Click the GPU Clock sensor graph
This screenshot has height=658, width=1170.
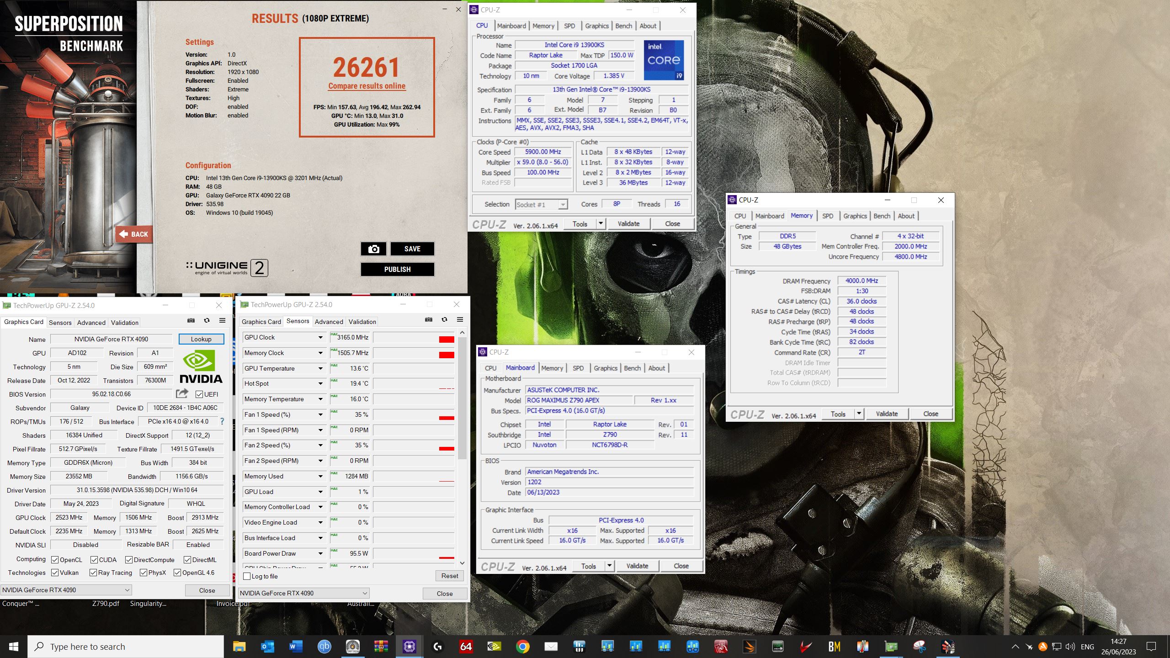click(414, 338)
